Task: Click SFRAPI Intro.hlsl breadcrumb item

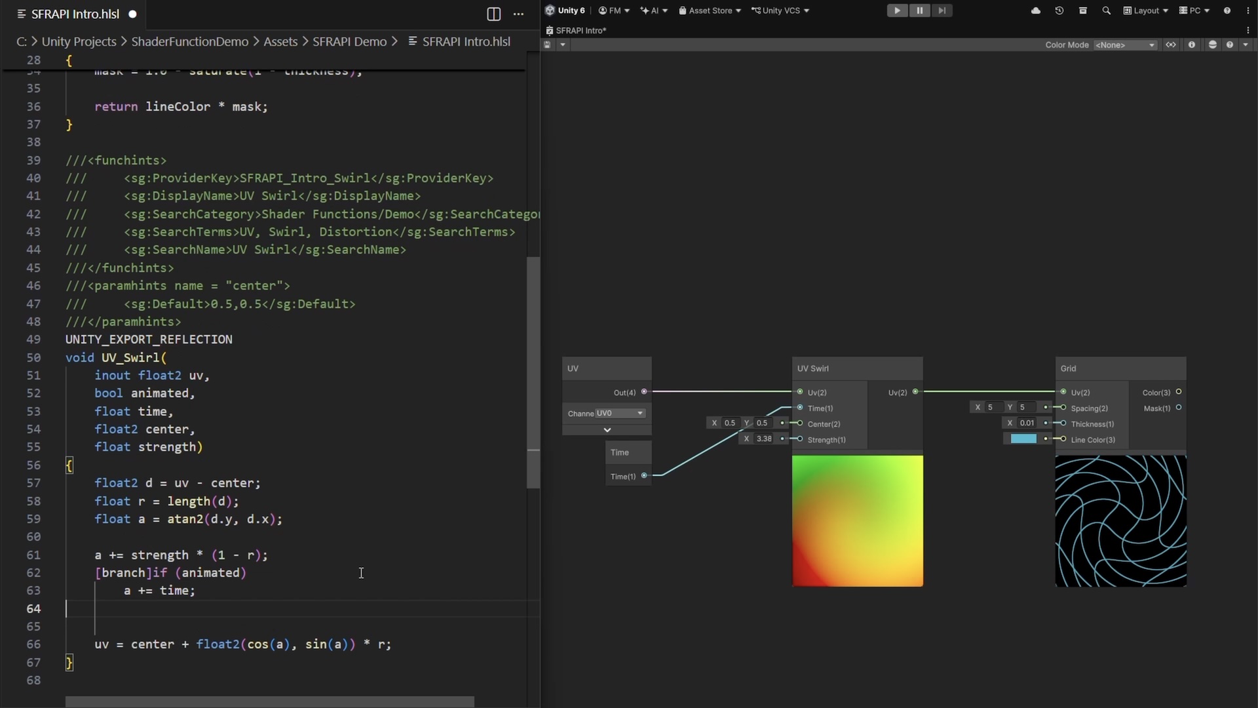Action: click(x=459, y=41)
